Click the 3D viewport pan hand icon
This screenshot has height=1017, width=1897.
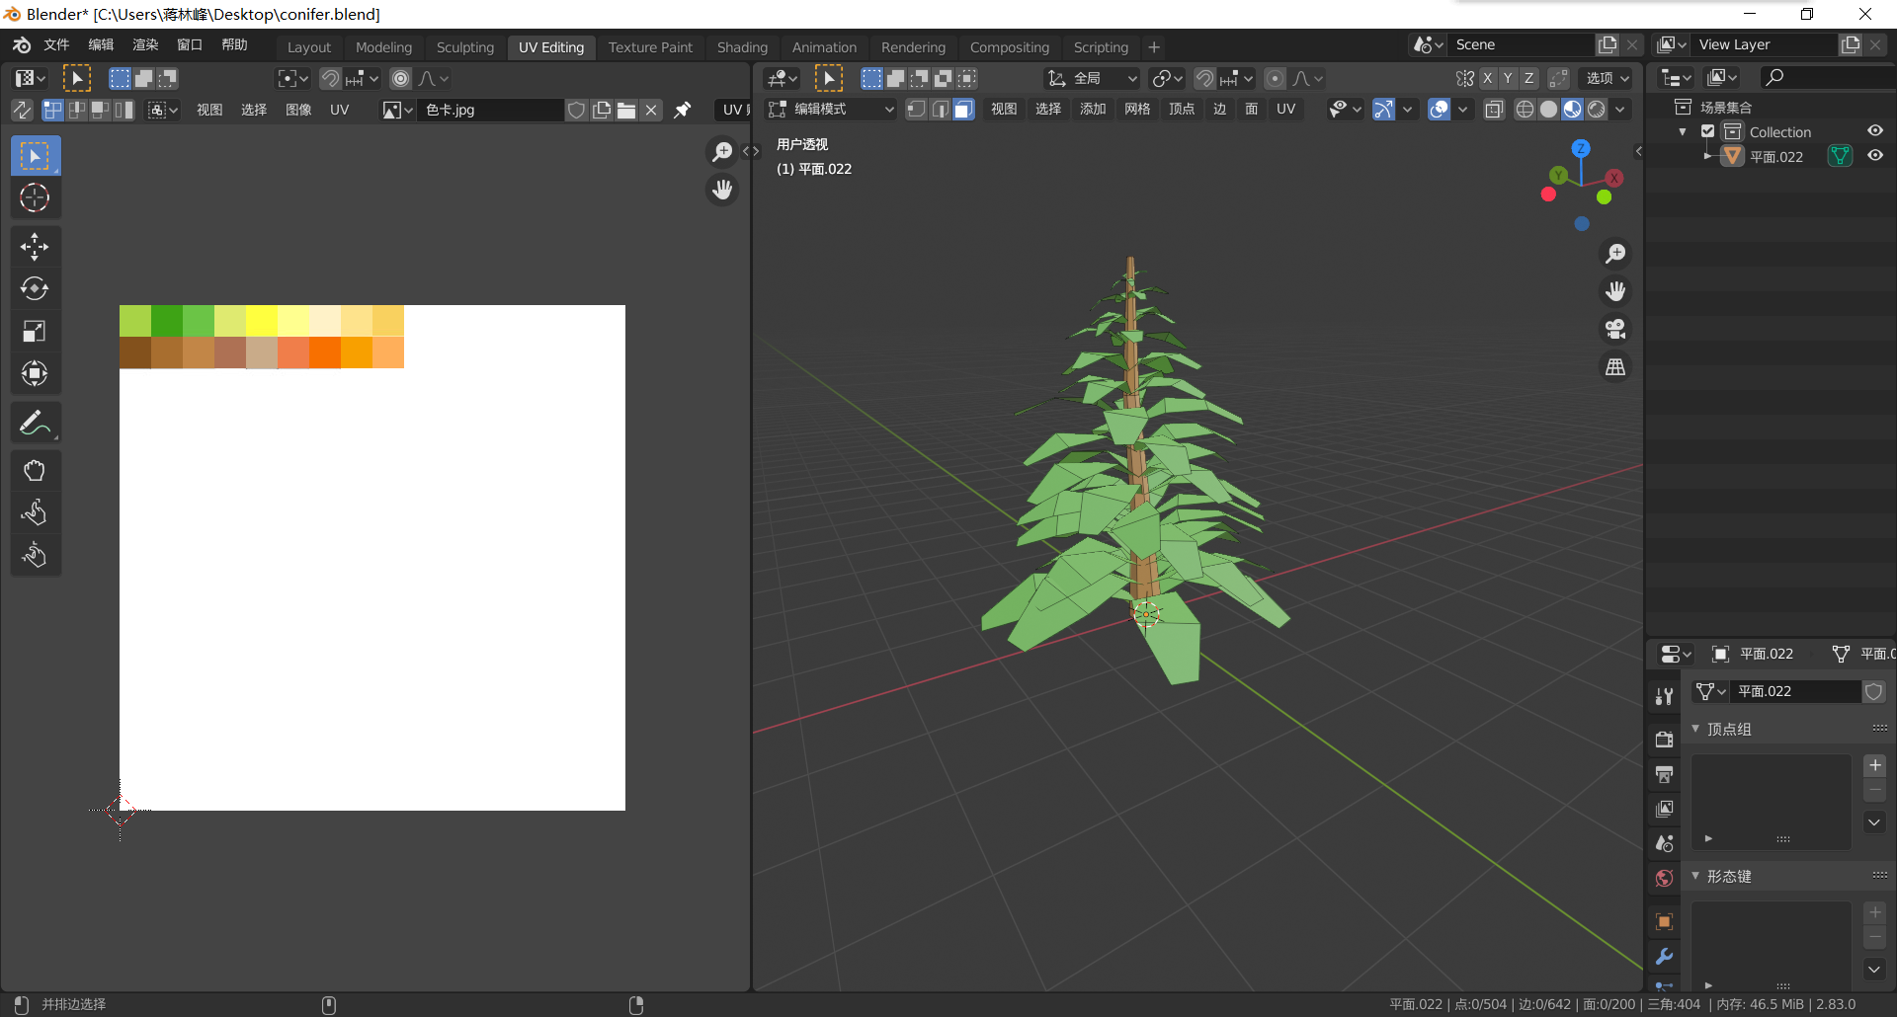pos(1615,291)
